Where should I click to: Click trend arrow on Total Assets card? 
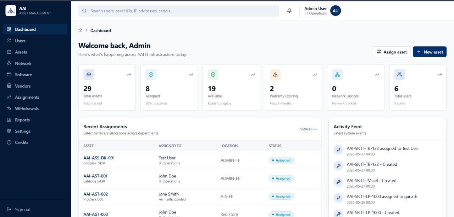[x=129, y=75]
